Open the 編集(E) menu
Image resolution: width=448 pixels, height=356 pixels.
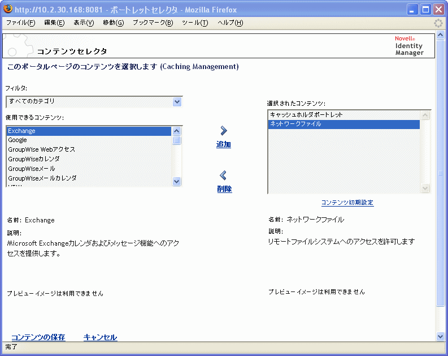click(x=54, y=23)
